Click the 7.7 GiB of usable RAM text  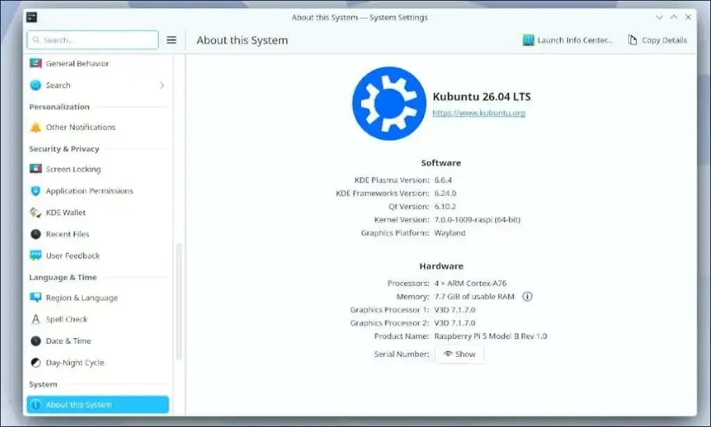474,296
